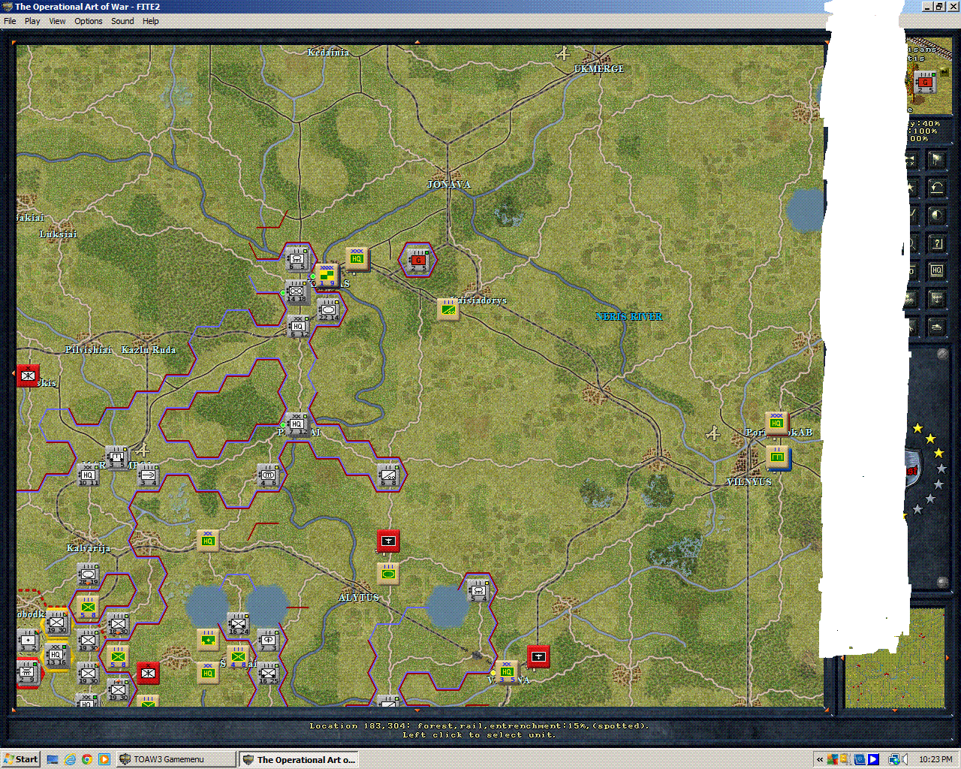Select the red unit counter north of Alytus
The width and height of the screenshot is (961, 769).
coord(388,541)
